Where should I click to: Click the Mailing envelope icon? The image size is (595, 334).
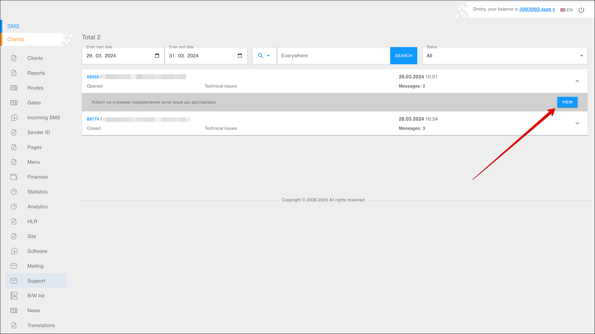click(14, 266)
